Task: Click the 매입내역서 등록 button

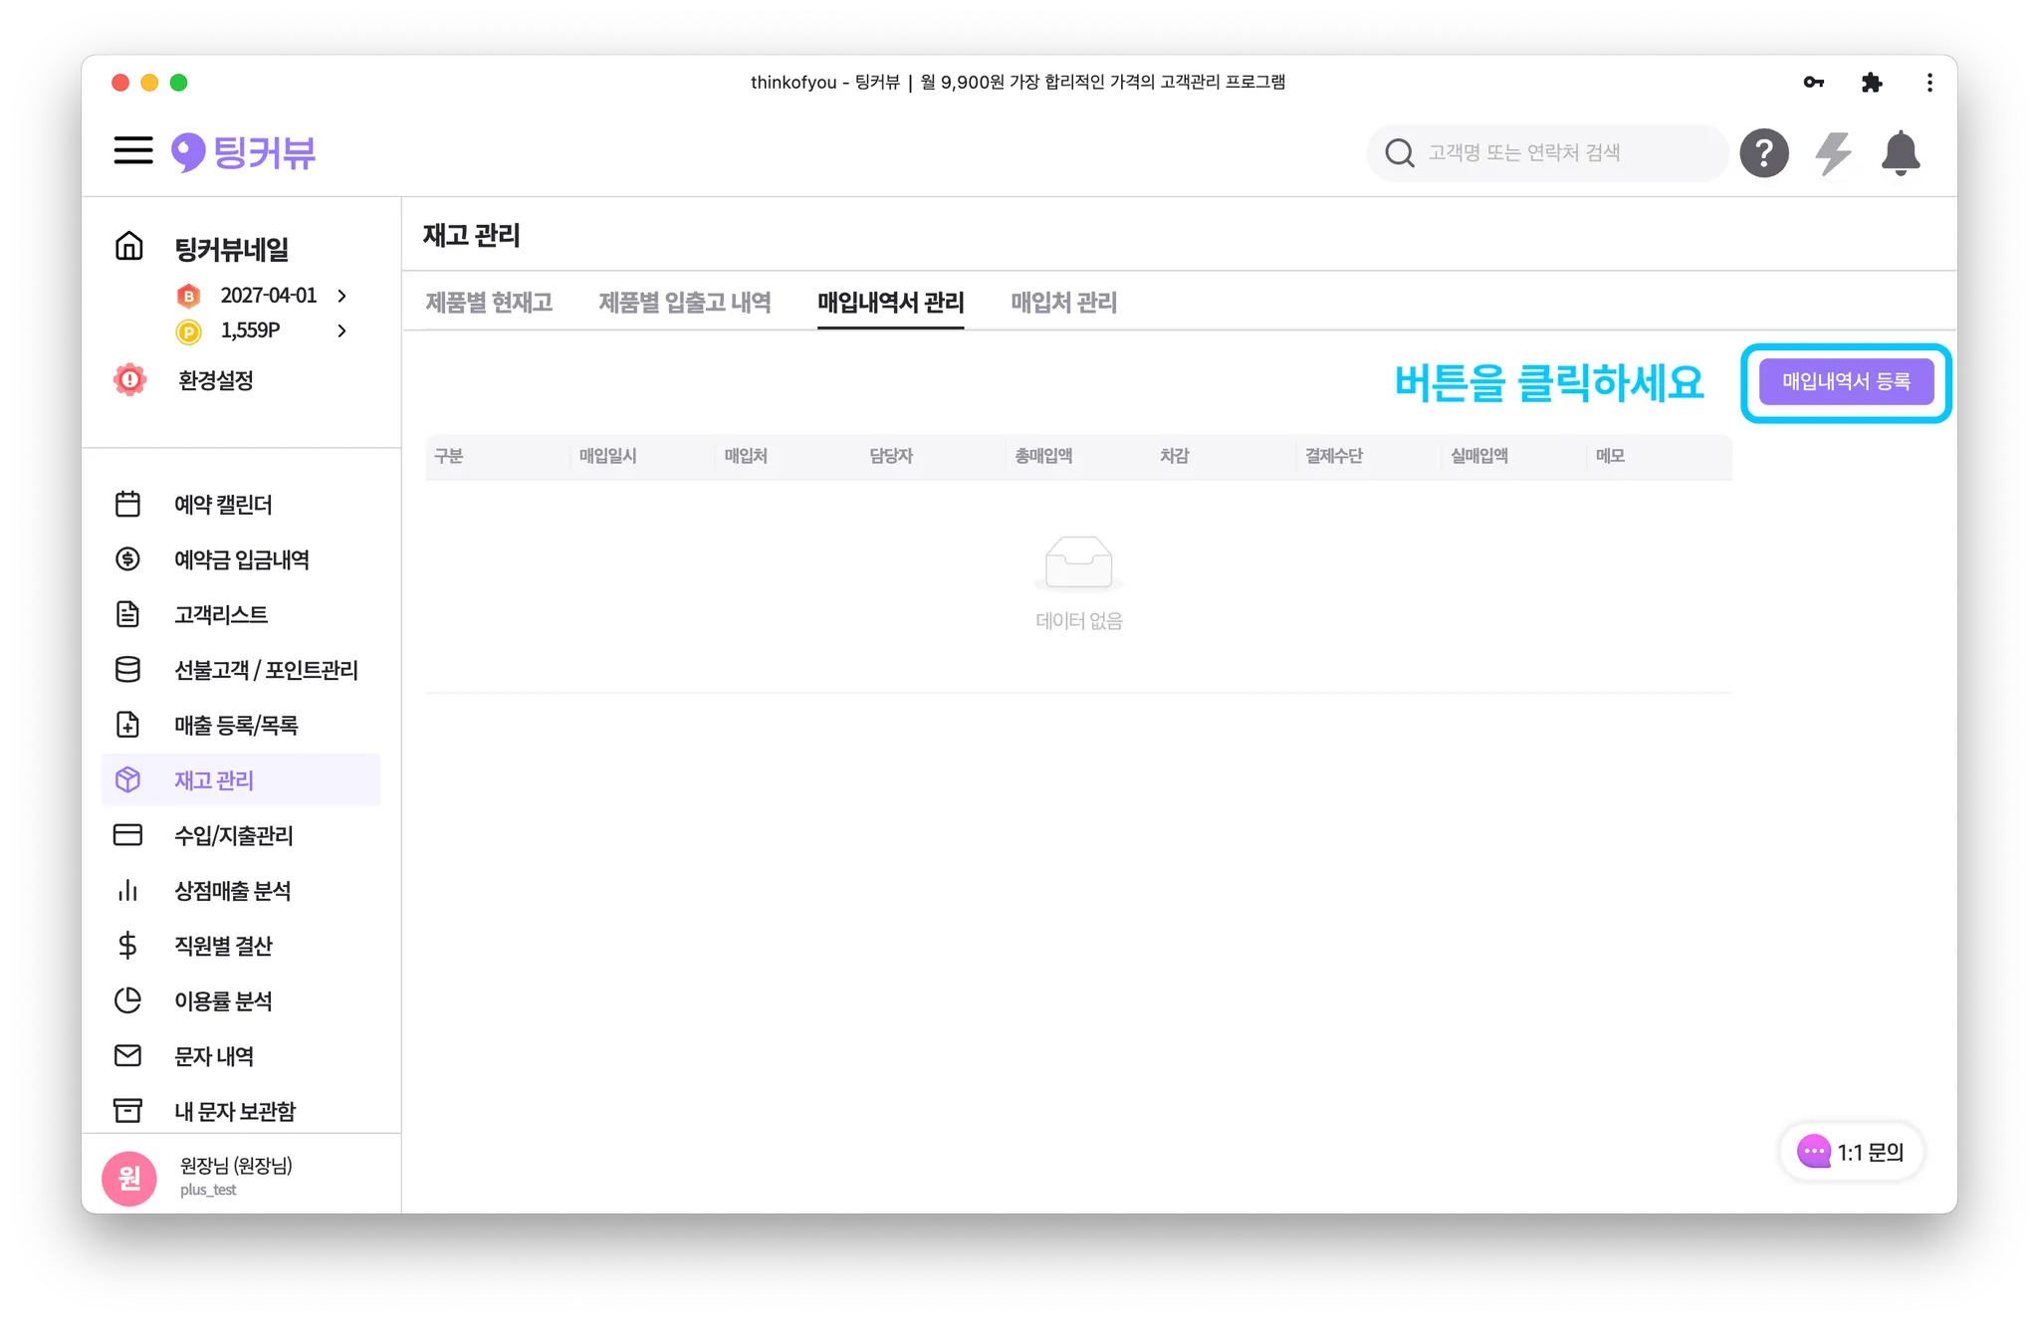Action: (x=1845, y=382)
